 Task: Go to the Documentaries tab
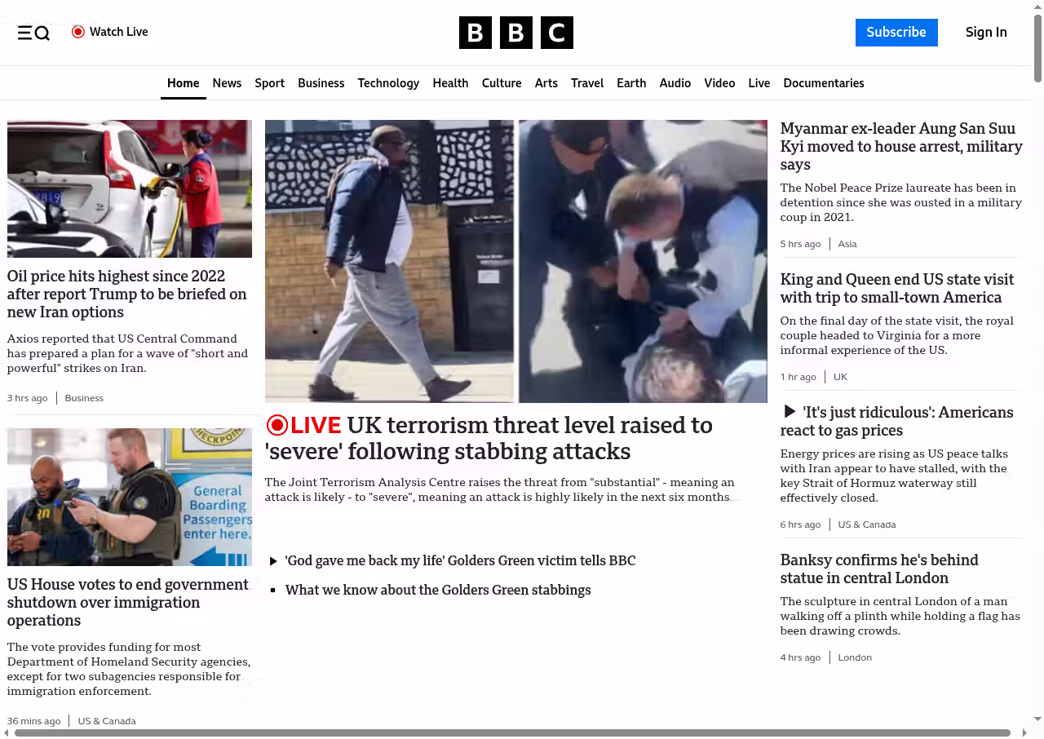pos(823,83)
